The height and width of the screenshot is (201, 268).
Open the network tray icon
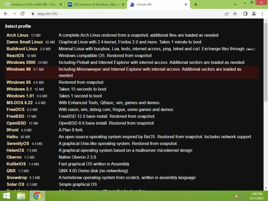pyautogui.click(x=243, y=196)
